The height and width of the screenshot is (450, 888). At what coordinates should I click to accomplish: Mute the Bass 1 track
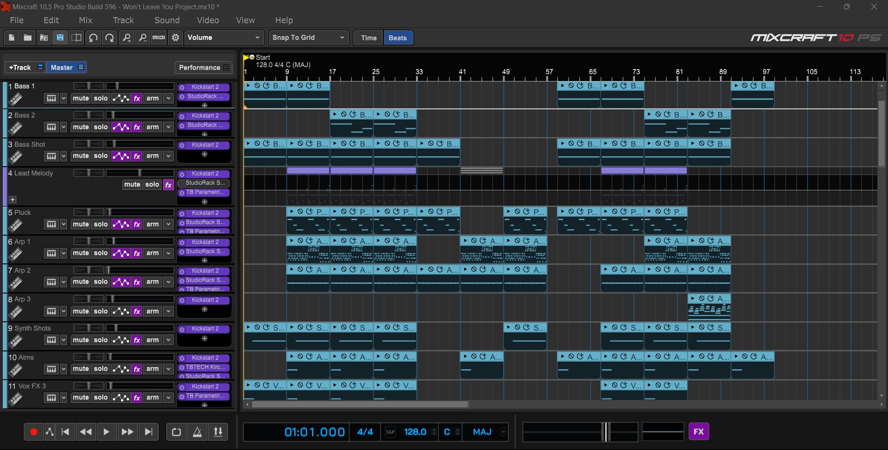(81, 98)
